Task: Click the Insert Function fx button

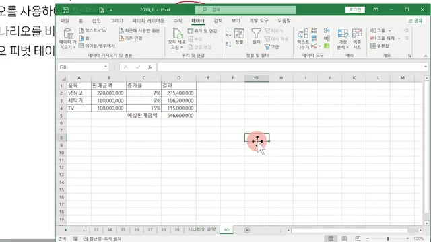Action: pyautogui.click(x=150, y=67)
